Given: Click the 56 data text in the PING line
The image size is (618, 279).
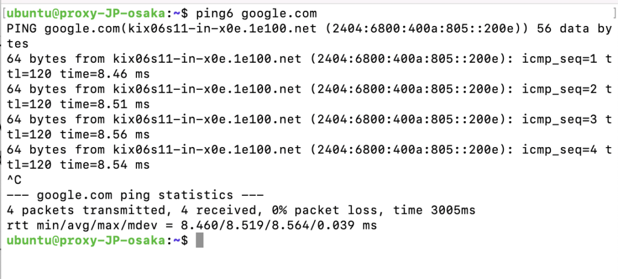Looking at the screenshot, I should 559,29.
